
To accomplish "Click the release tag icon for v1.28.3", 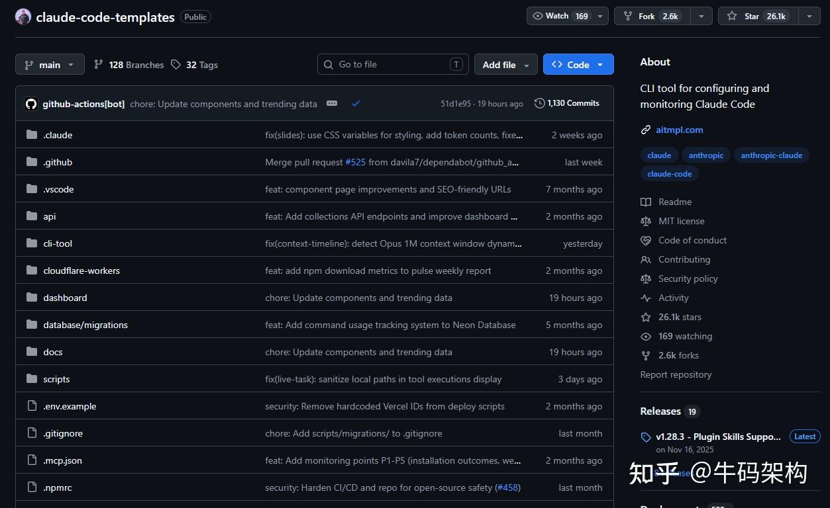I will (646, 437).
